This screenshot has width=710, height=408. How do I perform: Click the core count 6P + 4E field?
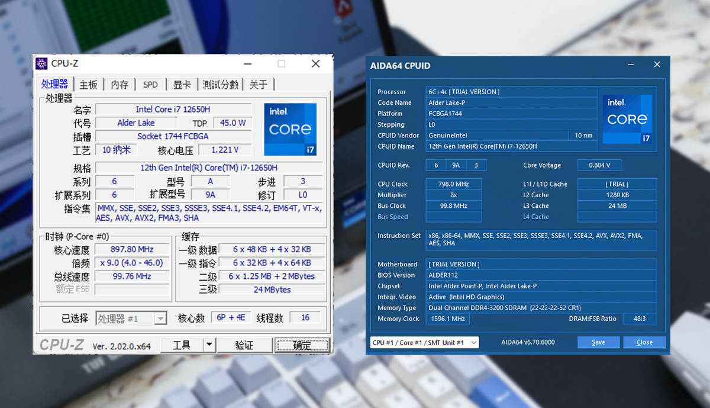[x=231, y=318]
